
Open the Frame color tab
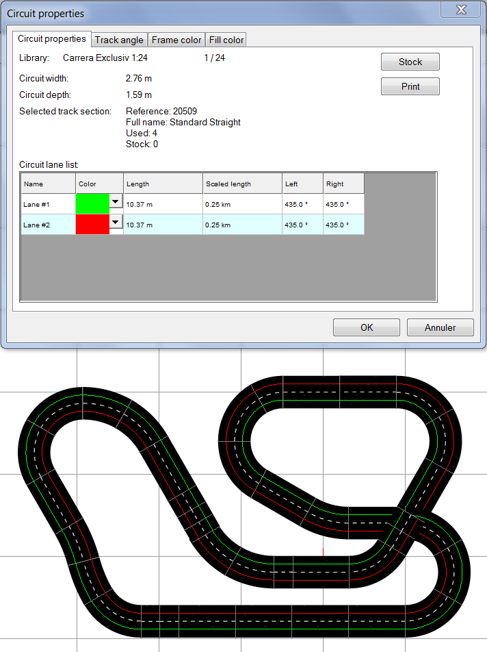pyautogui.click(x=176, y=40)
